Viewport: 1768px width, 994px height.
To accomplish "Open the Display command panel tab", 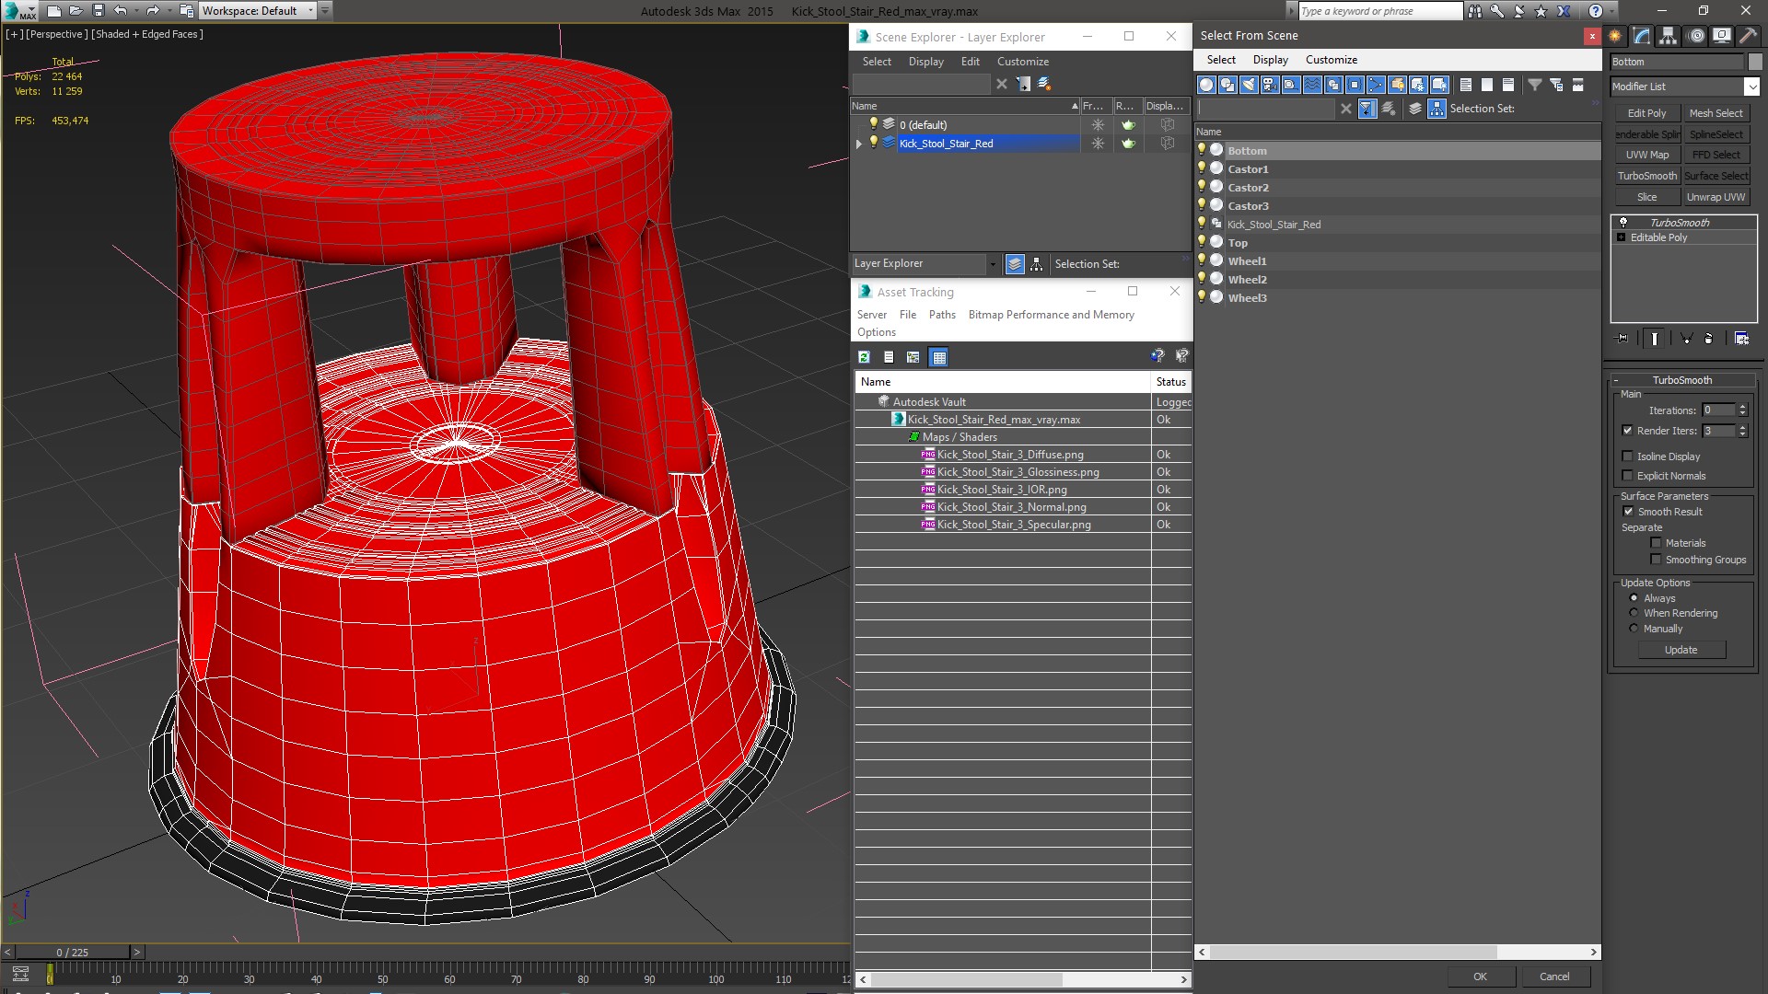I will click(1721, 36).
